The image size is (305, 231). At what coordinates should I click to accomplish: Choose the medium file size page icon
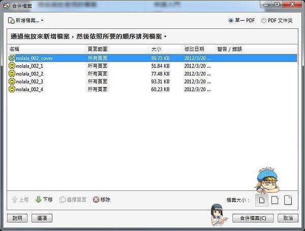(274, 200)
